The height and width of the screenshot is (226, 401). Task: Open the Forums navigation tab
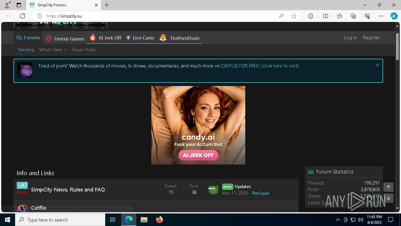[28, 38]
